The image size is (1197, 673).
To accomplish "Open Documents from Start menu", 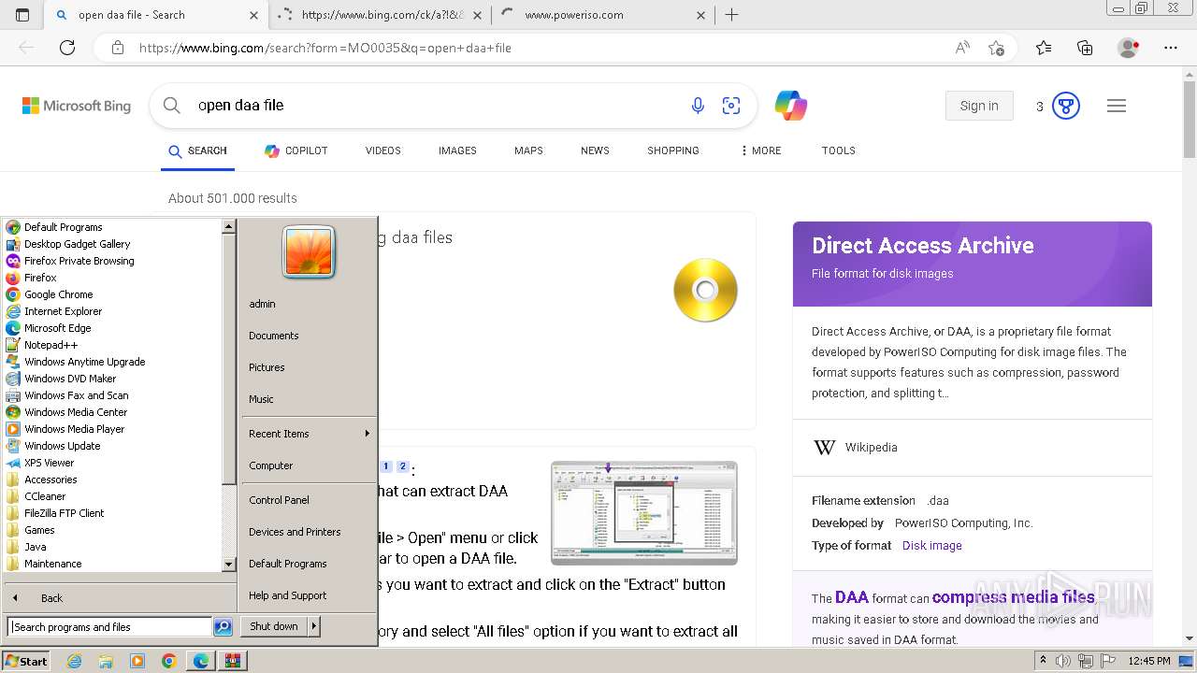I will (273, 336).
